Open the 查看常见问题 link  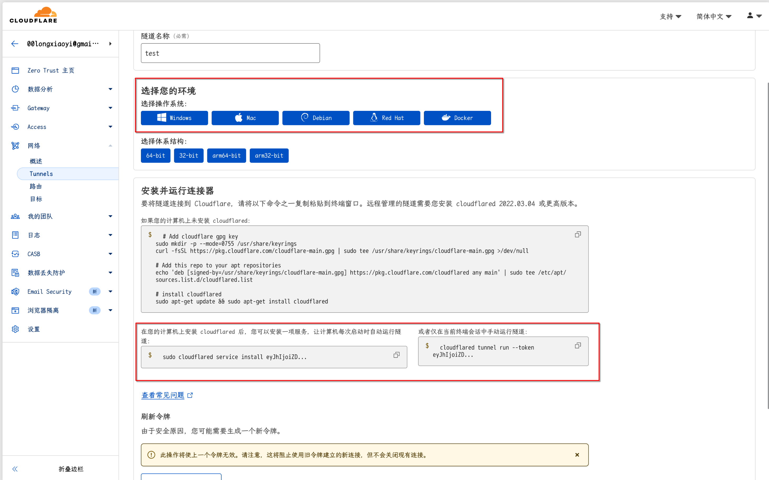click(163, 395)
